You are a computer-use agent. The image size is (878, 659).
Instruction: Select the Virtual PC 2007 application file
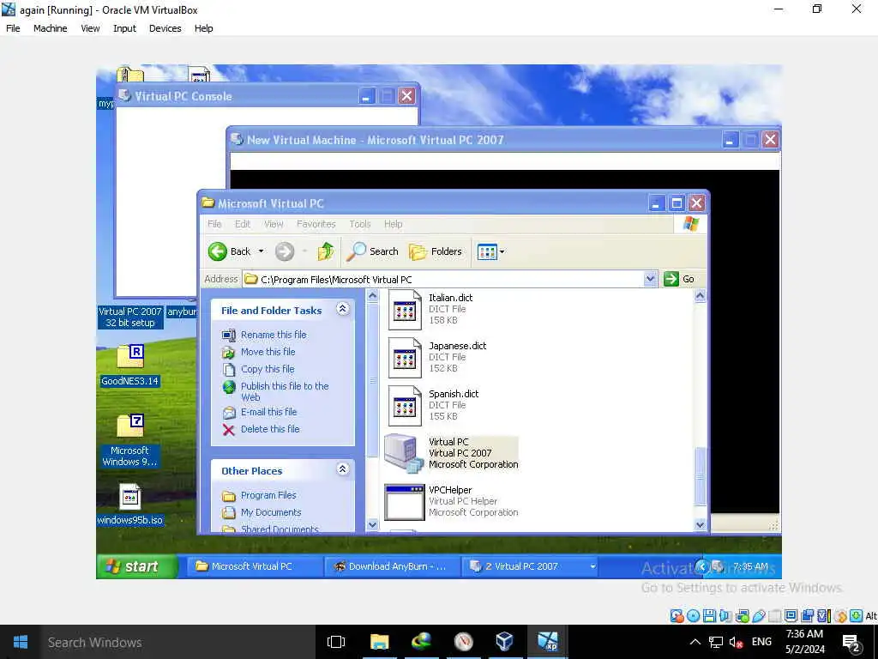tap(451, 453)
